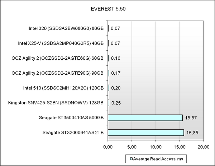Select label Kingston SNV425-S2BN (SSDNOW V) 128GB

[x=56, y=103]
